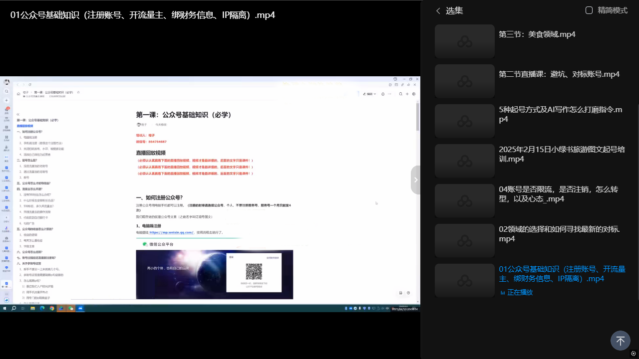The width and height of the screenshot is (639, 359).
Task: Open the mp.weixin.qq.com link in the document
Action: click(171, 232)
